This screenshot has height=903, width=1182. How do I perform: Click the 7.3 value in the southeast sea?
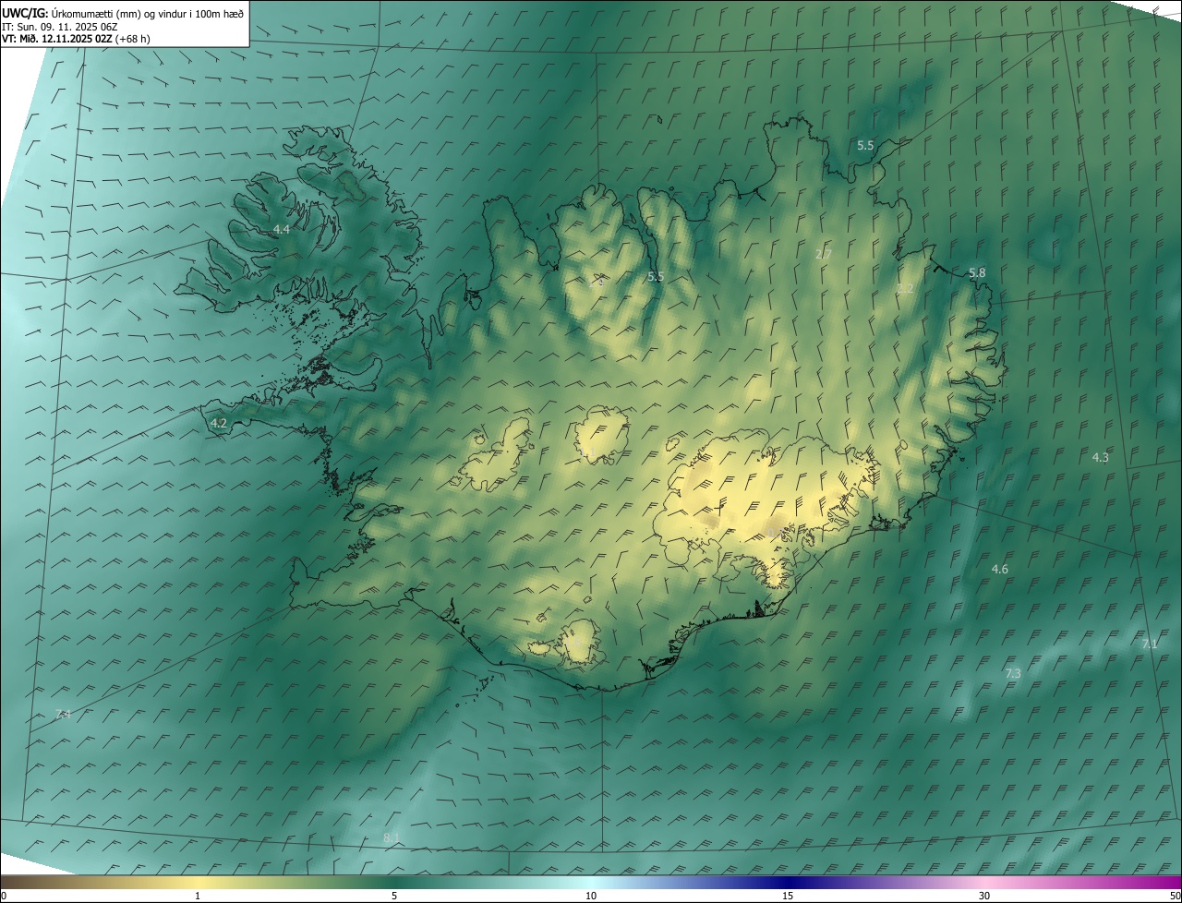pyautogui.click(x=1013, y=674)
